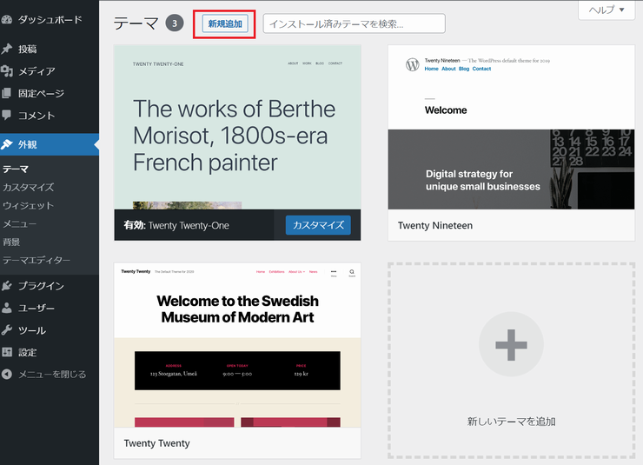
Task: Click the 外観 paintbrush icon
Action: pos(7,144)
